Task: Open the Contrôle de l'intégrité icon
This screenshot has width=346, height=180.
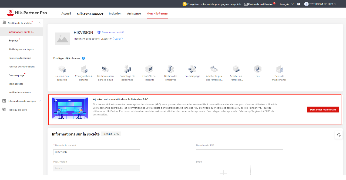Action: [x=149, y=69]
